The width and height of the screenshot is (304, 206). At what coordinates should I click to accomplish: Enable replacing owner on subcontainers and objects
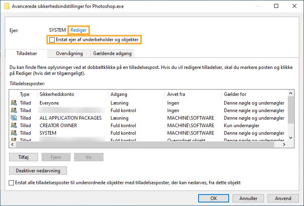(x=52, y=40)
